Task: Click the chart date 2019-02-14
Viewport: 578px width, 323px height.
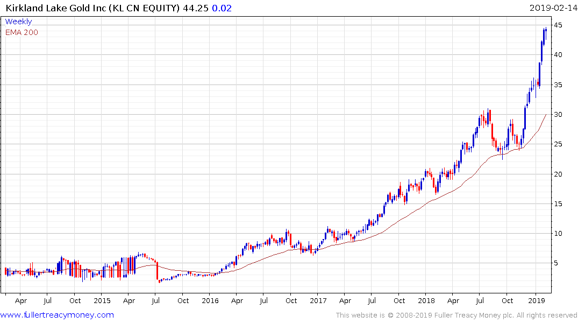Action: pyautogui.click(x=553, y=8)
